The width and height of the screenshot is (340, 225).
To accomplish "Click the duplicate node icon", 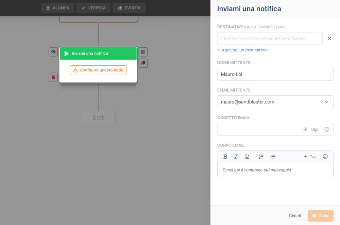I will 143,63.
